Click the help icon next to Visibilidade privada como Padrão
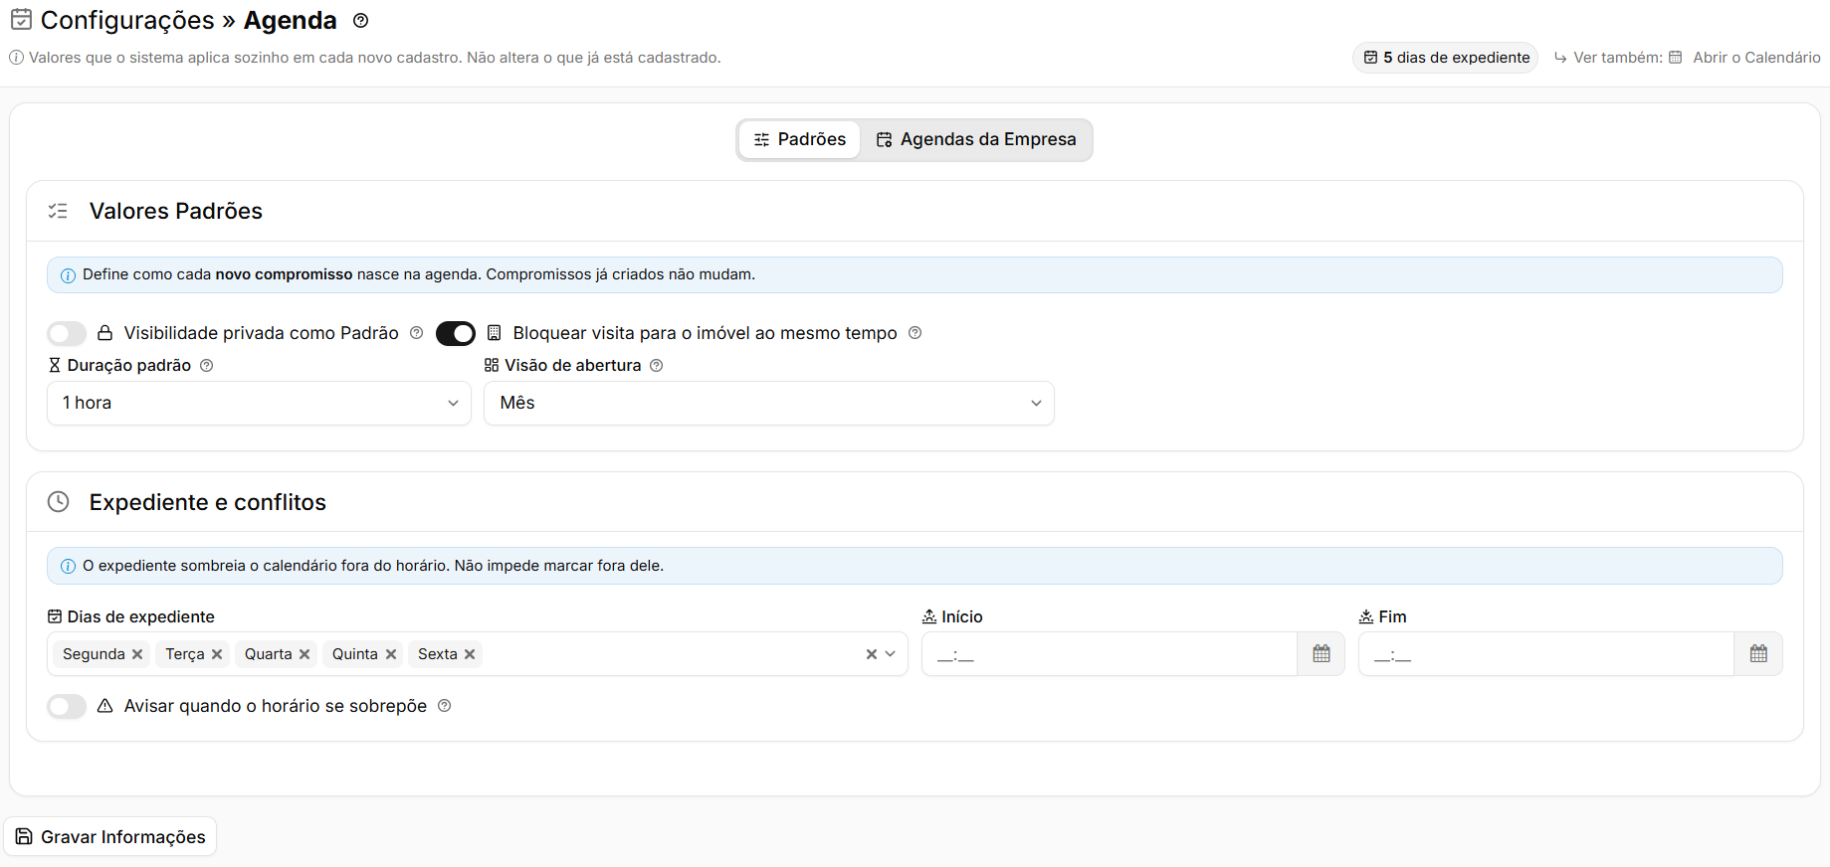1830x867 pixels. click(417, 333)
